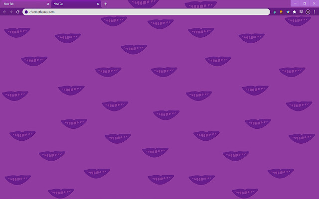
Task: Open site info icon beside chromethemer.com
Action: point(26,12)
